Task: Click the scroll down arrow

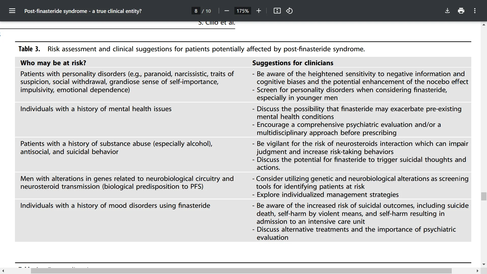Action: [x=484, y=264]
